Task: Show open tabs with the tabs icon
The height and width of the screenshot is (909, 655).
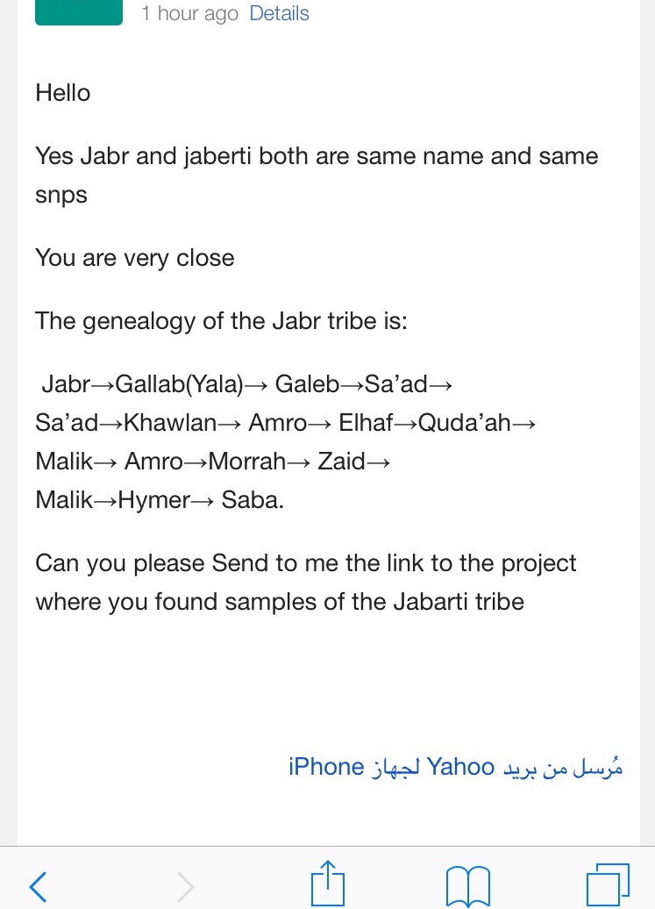Action: click(608, 884)
